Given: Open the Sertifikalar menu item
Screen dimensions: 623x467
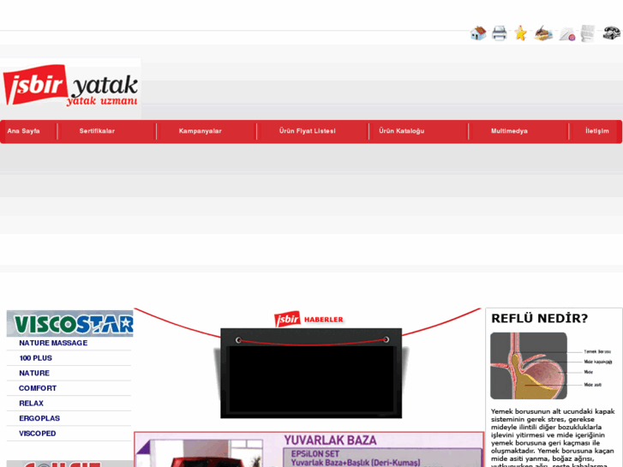Looking at the screenshot, I should (x=97, y=131).
